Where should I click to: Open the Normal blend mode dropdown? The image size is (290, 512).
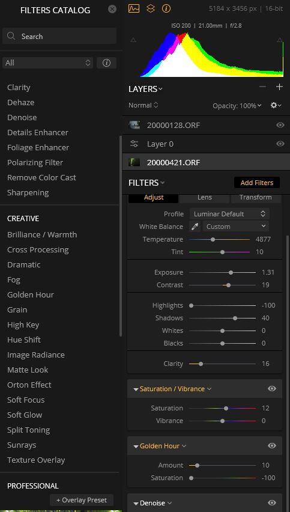143,105
